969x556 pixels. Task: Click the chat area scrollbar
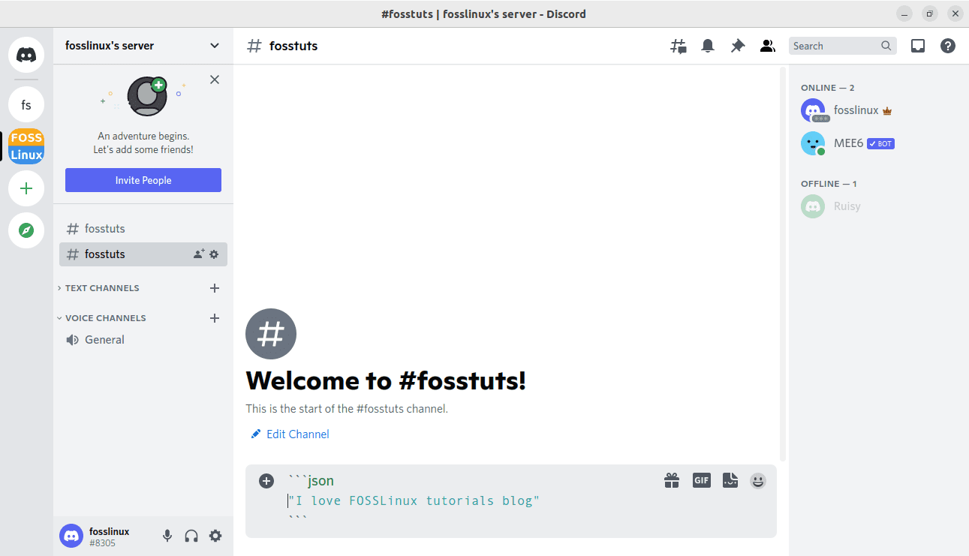click(x=783, y=263)
